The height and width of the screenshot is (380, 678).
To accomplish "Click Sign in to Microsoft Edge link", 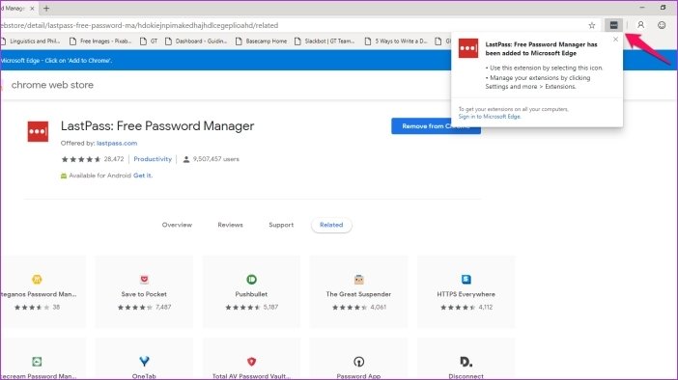I will [490, 117].
